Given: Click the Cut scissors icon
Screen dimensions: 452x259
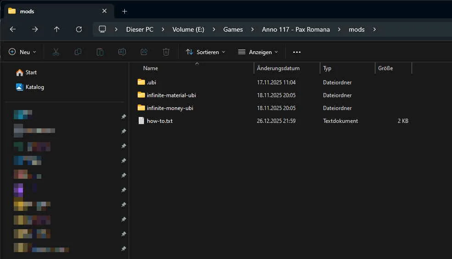Looking at the screenshot, I should [x=56, y=52].
